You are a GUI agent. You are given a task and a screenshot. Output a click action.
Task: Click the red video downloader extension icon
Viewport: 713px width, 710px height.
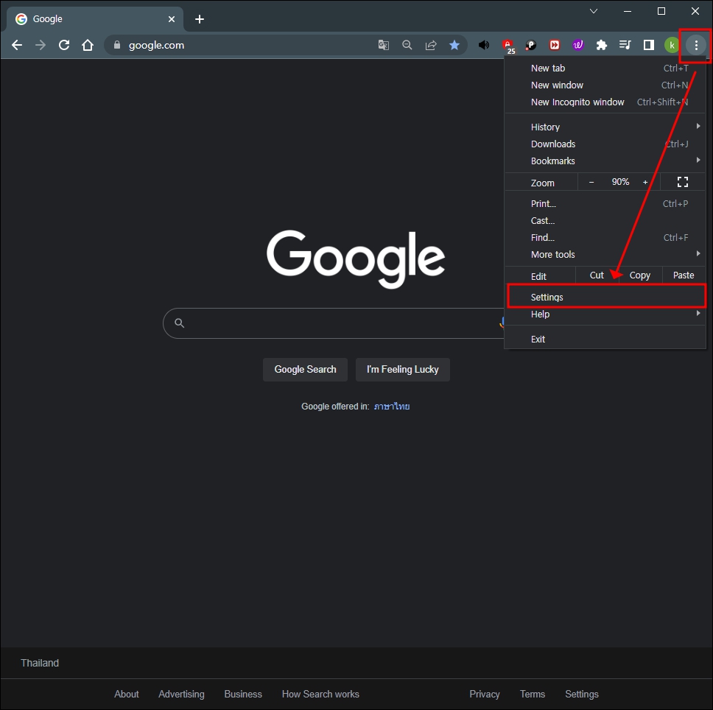coord(555,45)
